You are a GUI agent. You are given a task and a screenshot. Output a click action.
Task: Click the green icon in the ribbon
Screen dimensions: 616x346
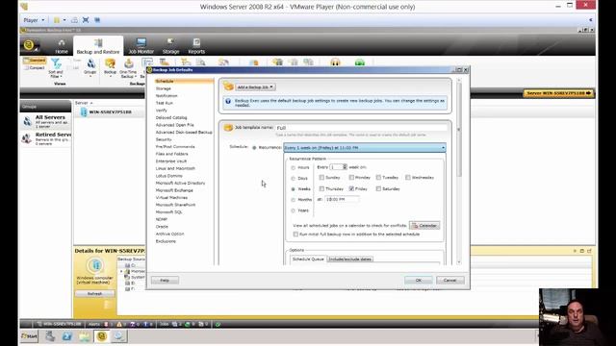tap(359, 62)
